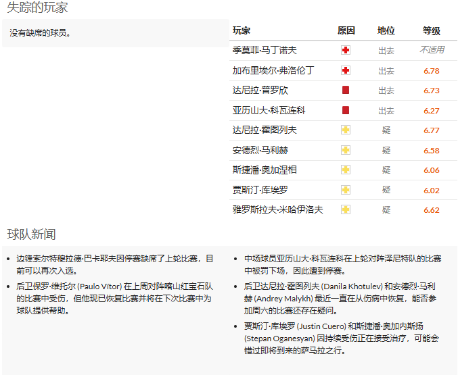Select player name 雅罗斯拉夫·米哈伊洛夫
The height and width of the screenshot is (375, 458).
(277, 209)
